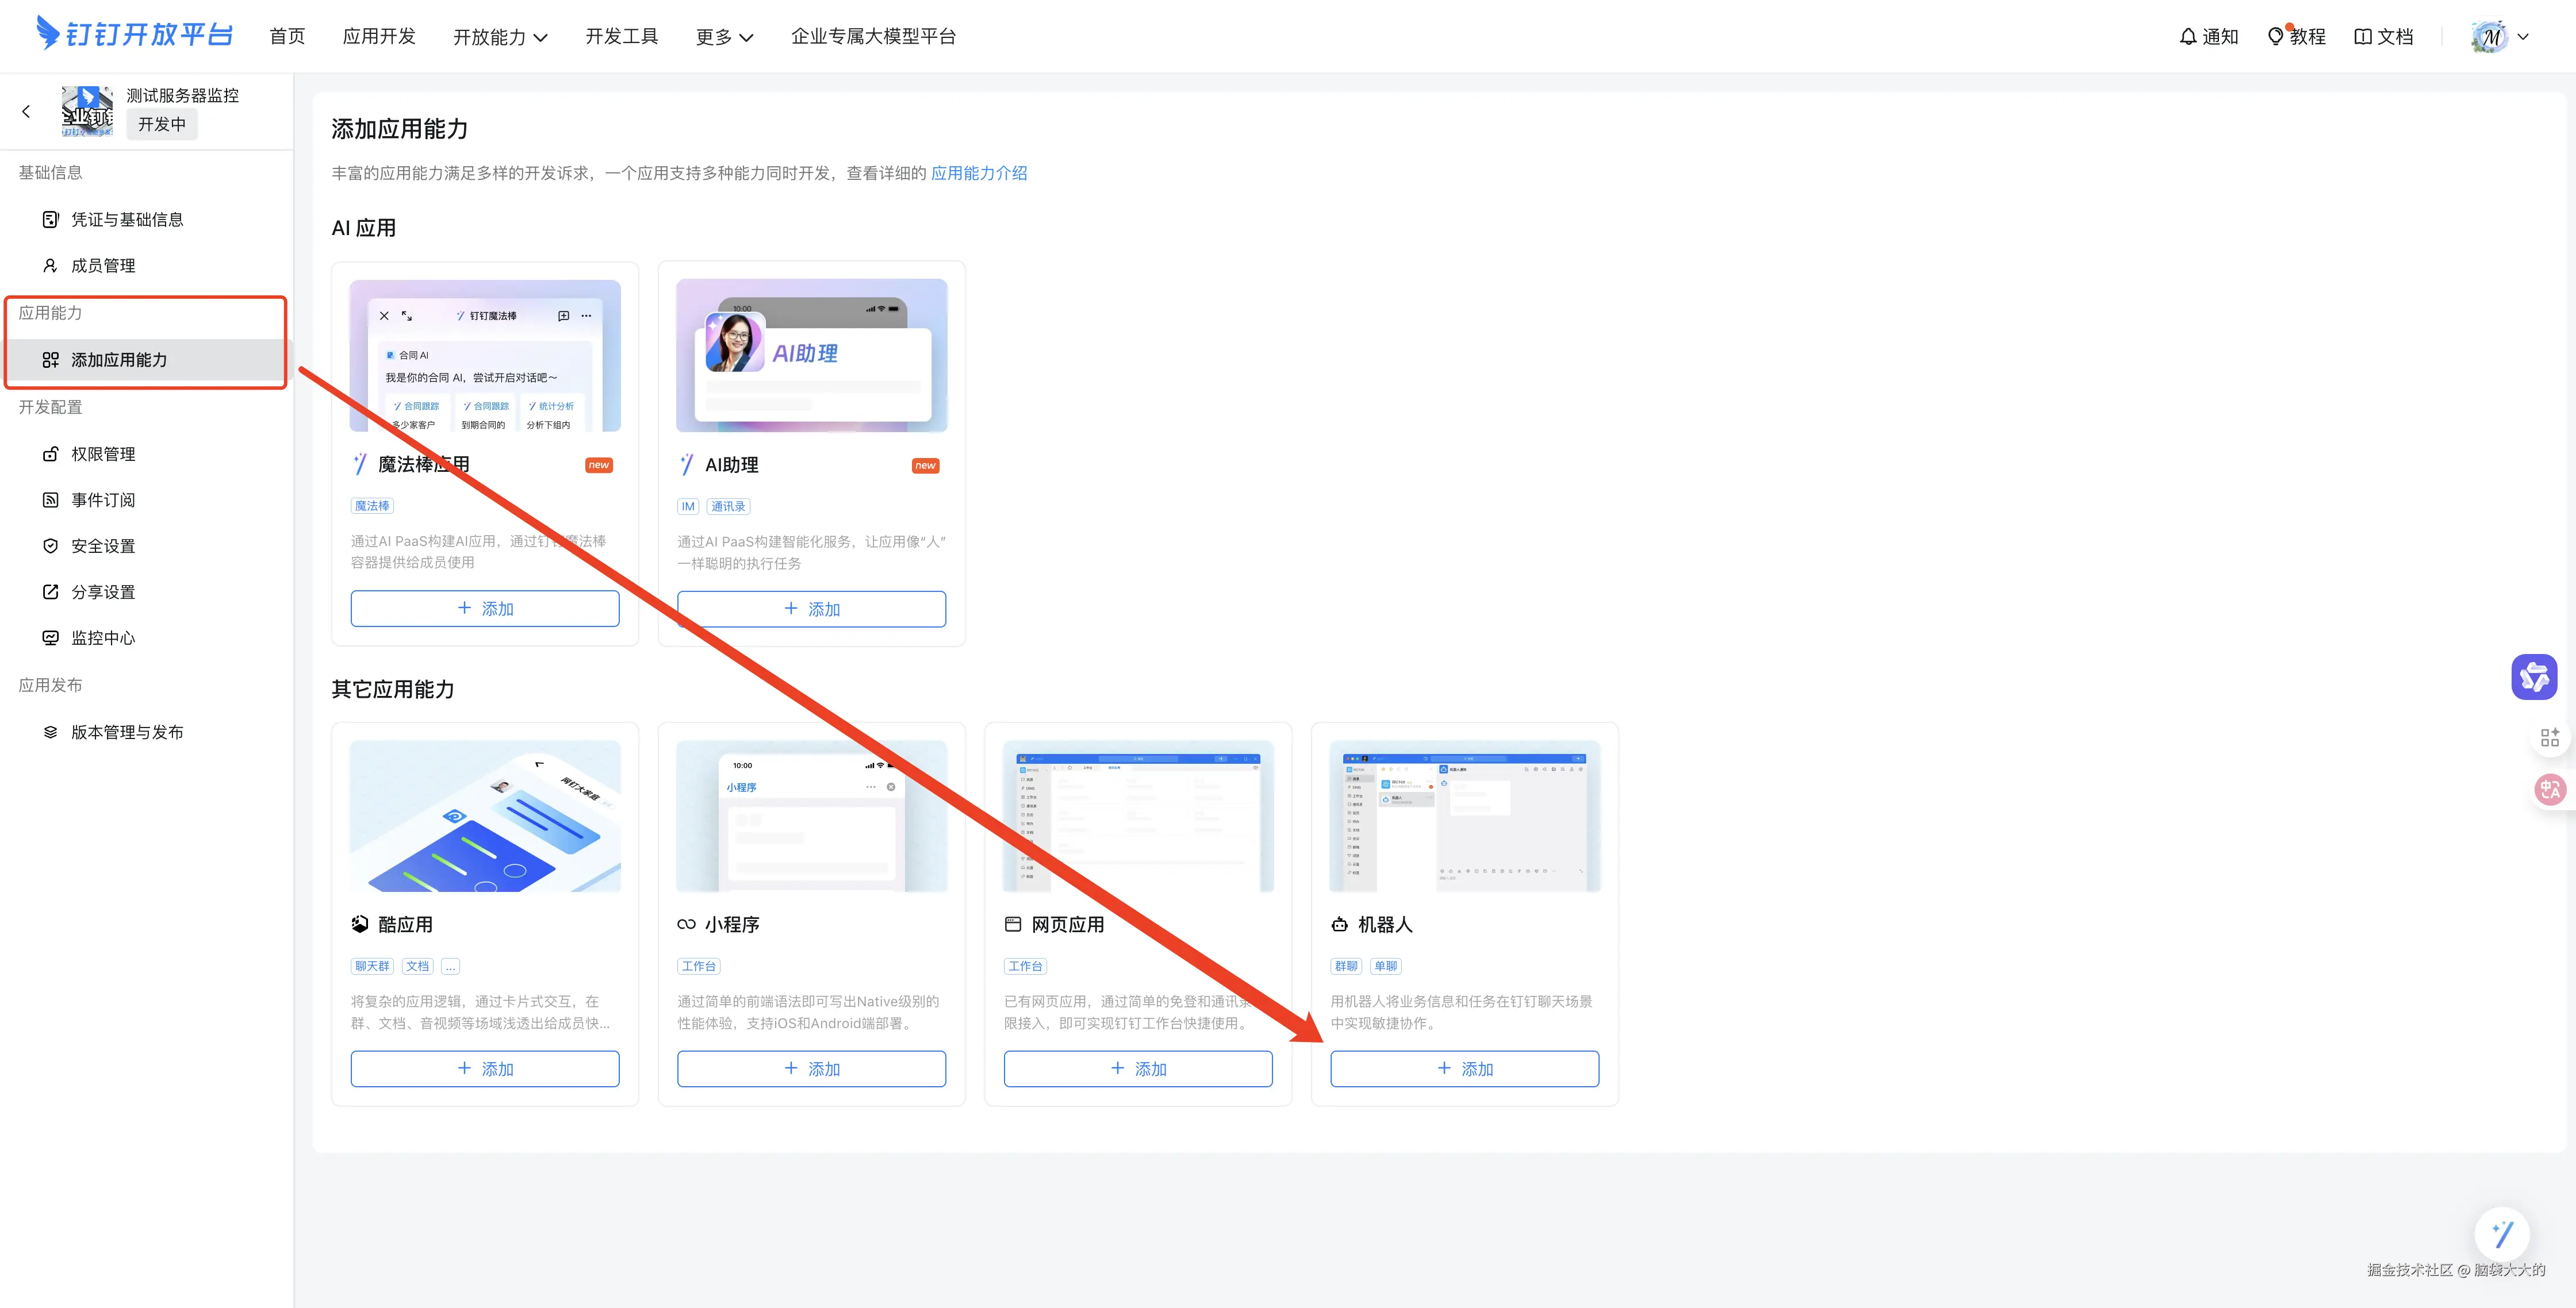Click the grid-plus icon on right edge

(x=2549, y=737)
